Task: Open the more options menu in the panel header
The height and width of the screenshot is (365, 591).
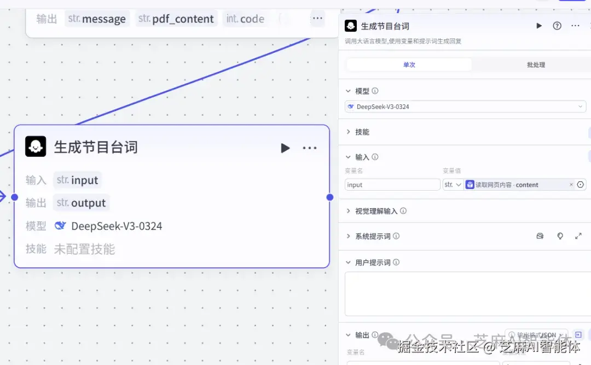Action: [x=575, y=26]
